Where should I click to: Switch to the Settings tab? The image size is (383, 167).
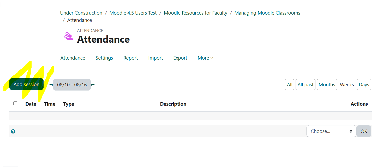click(x=104, y=58)
